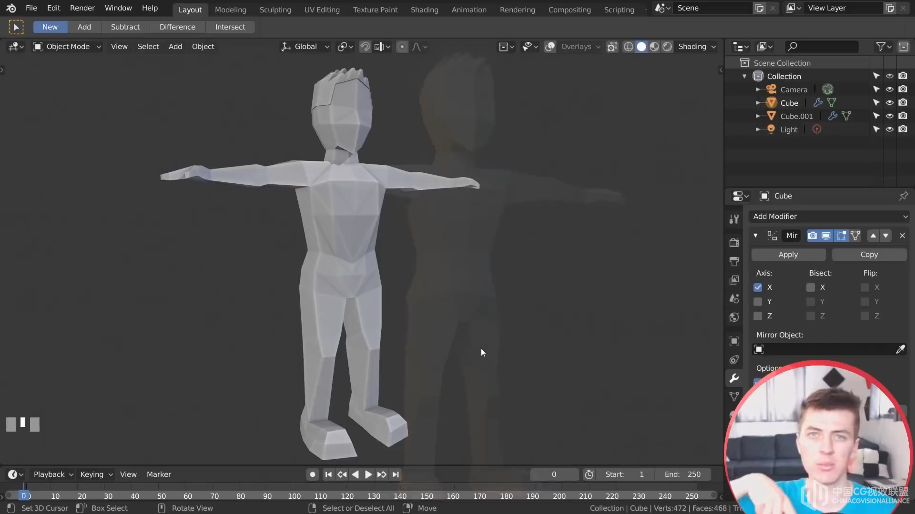Screen dimensions: 915x514
Task: Collapse the Collection tree
Action: (x=744, y=76)
